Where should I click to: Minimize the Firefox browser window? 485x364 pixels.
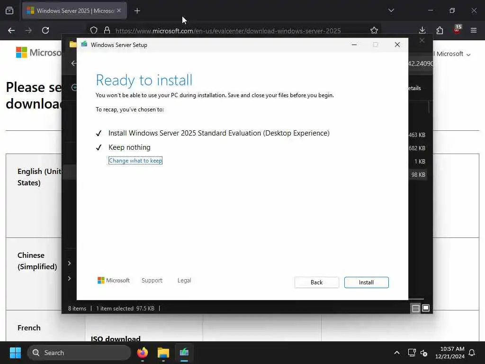(430, 10)
